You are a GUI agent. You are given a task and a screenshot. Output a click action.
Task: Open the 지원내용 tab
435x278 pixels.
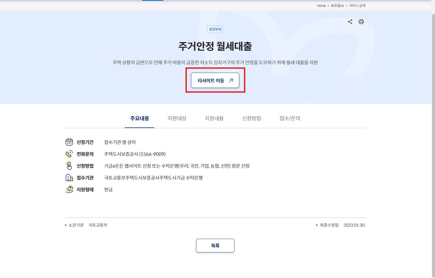coord(214,118)
